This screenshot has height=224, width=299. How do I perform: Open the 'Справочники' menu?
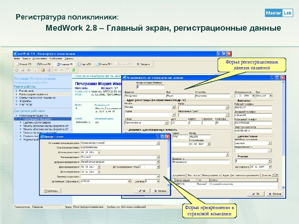coord(40,58)
